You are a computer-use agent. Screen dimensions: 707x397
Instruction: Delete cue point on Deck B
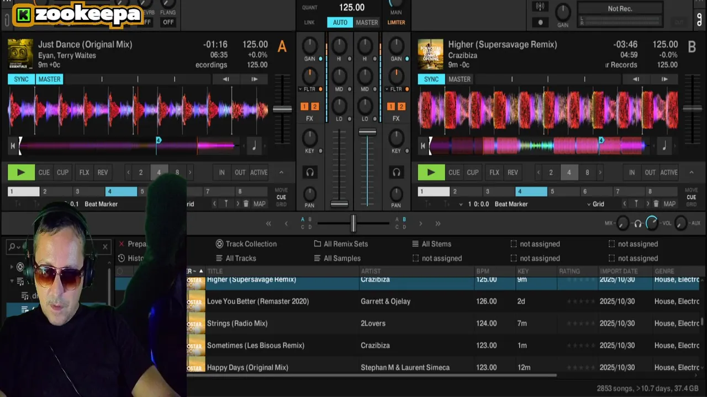[656, 204]
